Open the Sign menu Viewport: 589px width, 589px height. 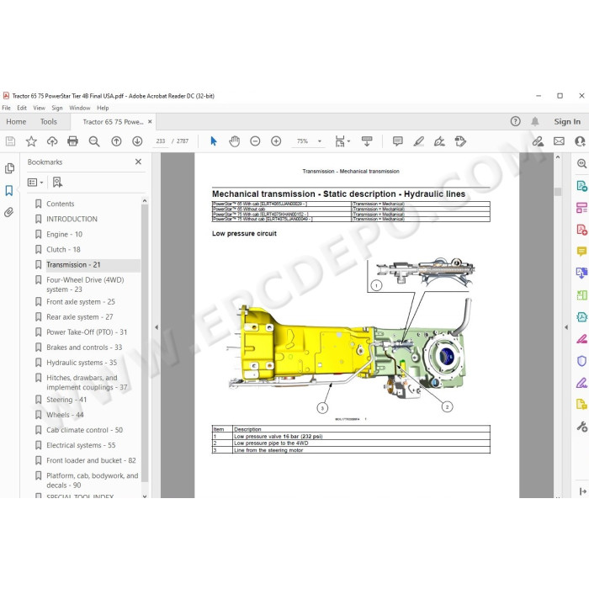click(x=57, y=108)
